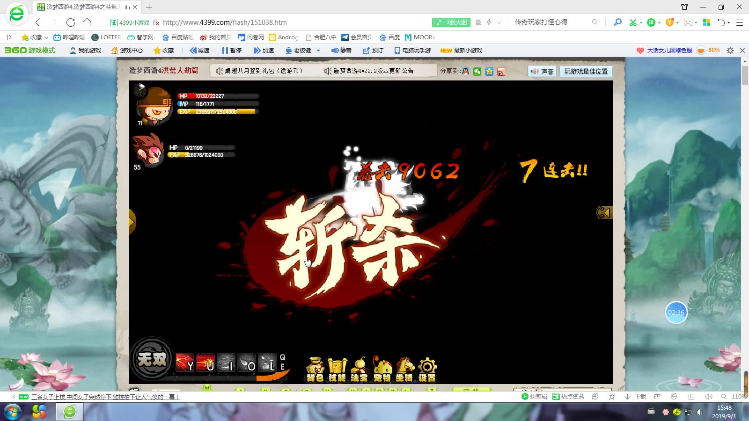Click the second player monkey portrait
749x421 pixels.
[148, 150]
